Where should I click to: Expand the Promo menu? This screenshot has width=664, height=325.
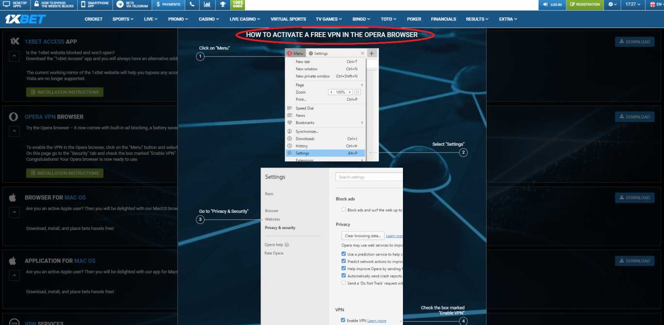pyautogui.click(x=178, y=19)
